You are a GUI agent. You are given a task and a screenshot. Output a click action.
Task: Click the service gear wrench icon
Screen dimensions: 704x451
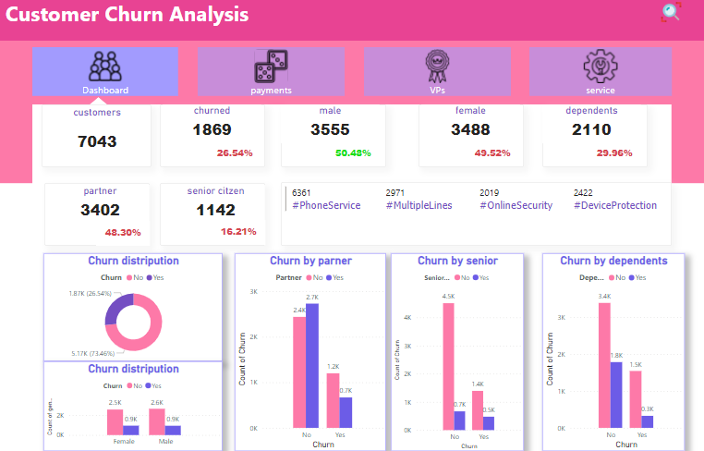tap(600, 67)
